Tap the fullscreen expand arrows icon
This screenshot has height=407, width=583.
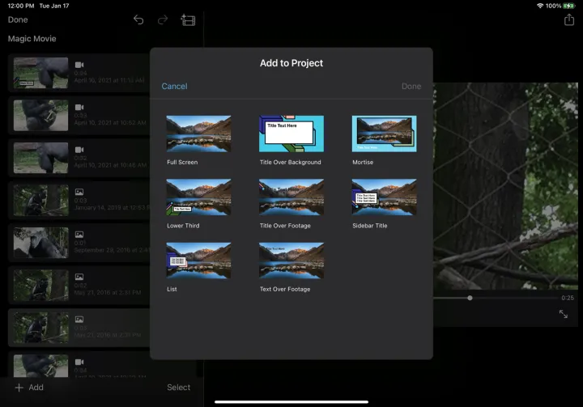pos(564,314)
